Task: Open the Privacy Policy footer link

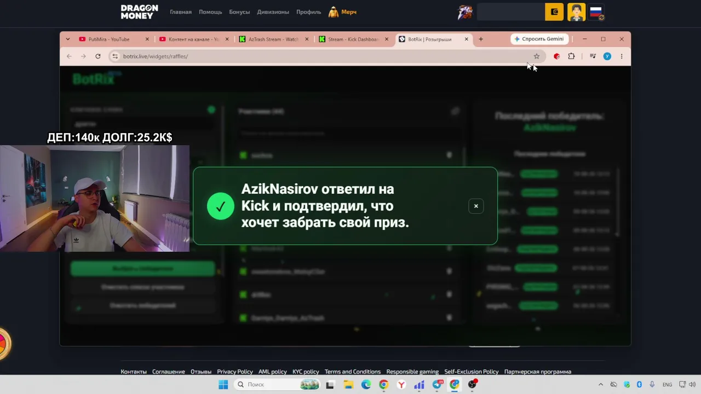Action: (x=235, y=372)
